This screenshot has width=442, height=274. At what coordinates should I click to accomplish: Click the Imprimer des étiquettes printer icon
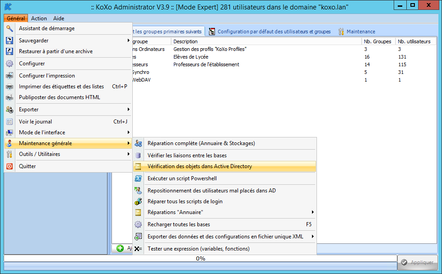[9, 87]
